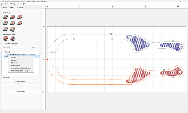
Task: Select the Drill toolpath icon
Action: point(5,23)
